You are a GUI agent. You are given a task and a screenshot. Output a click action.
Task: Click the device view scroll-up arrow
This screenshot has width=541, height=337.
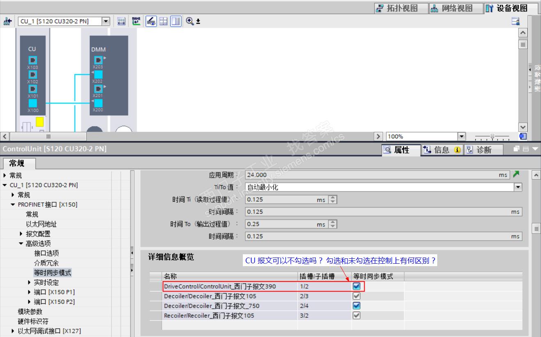523,33
